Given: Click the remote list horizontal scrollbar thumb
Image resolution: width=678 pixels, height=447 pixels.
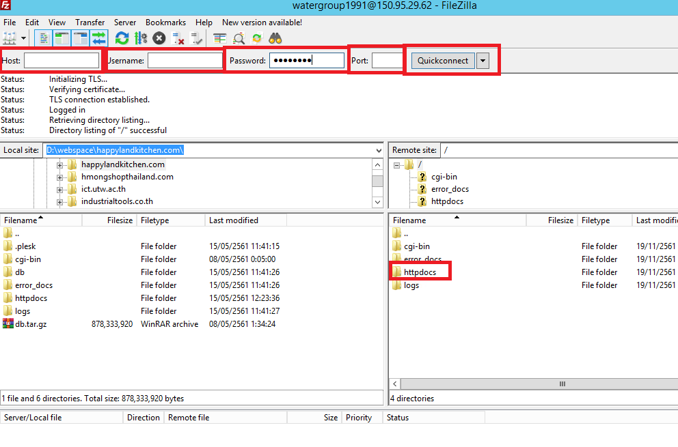Looking at the screenshot, I should (x=562, y=384).
